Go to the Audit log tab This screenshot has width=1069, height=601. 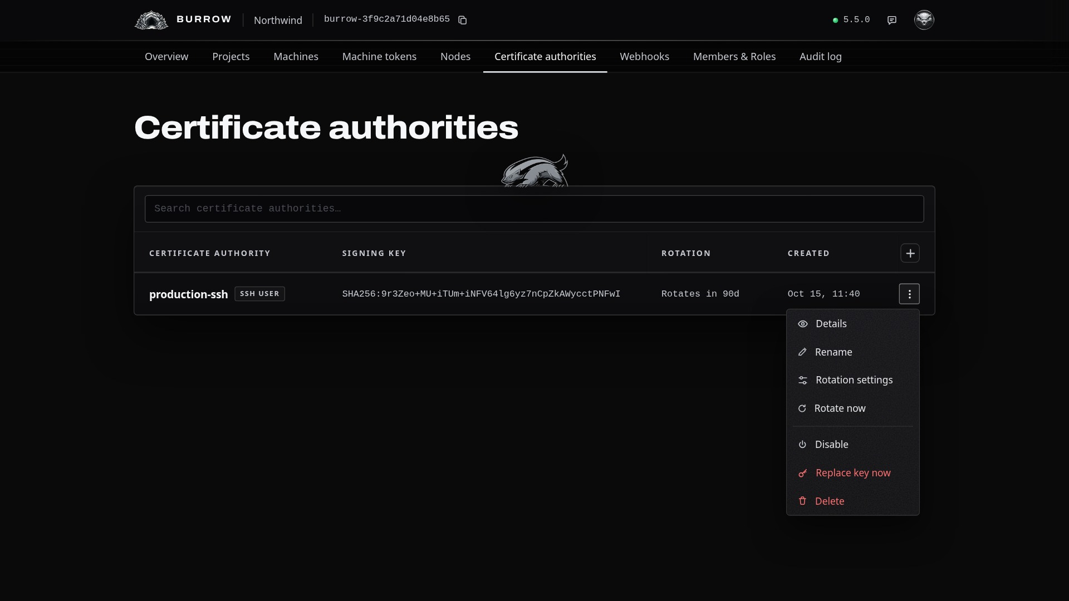pos(820,57)
